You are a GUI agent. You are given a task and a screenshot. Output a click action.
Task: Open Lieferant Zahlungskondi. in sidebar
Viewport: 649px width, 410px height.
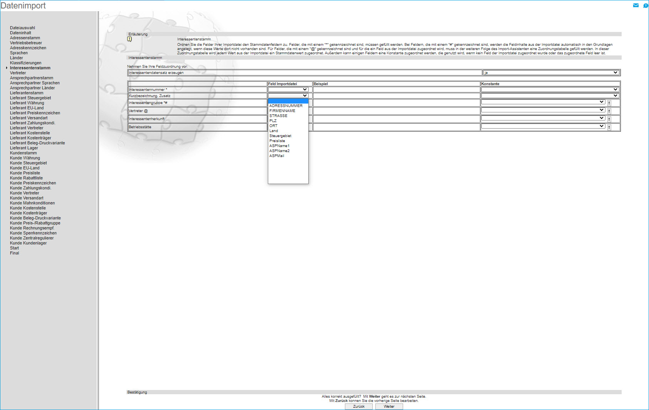point(32,123)
